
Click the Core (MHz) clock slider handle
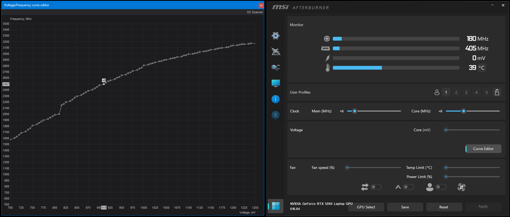click(x=464, y=111)
